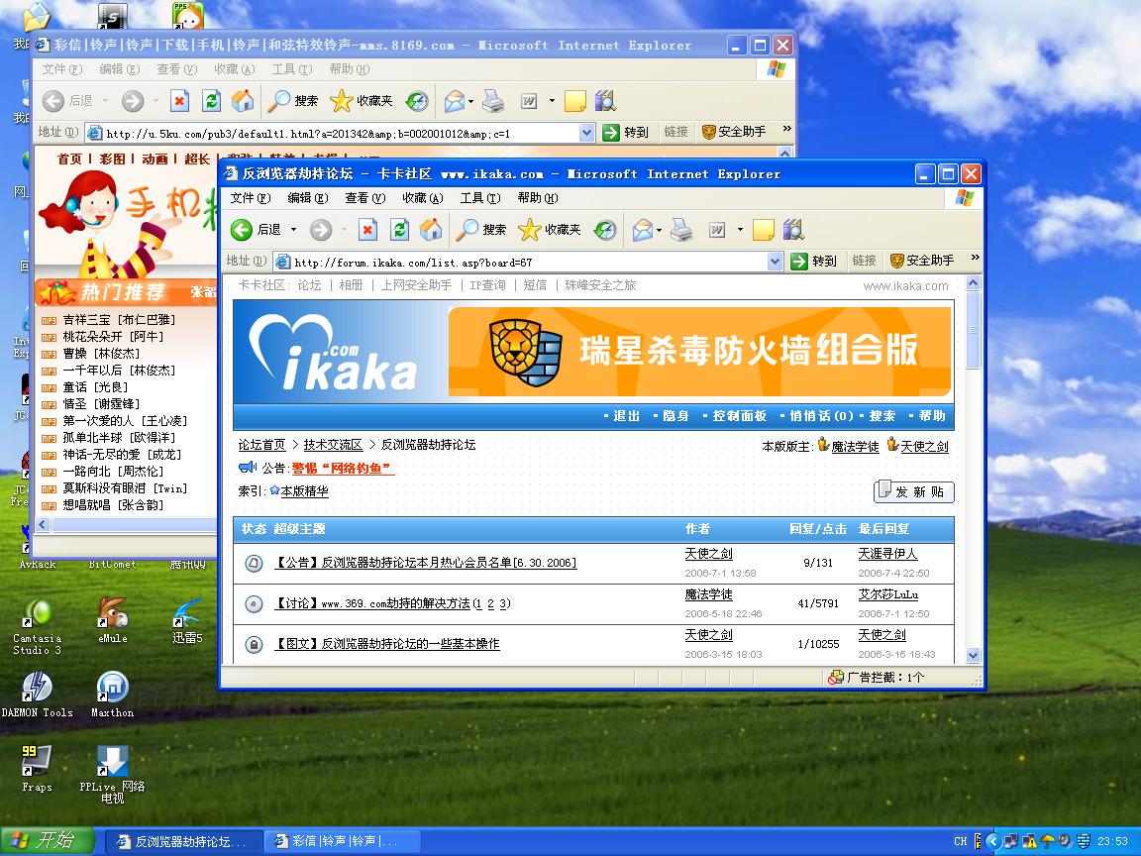Open History icon in ikaka forum window toolbar
Image resolution: width=1141 pixels, height=856 pixels.
pyautogui.click(x=605, y=230)
